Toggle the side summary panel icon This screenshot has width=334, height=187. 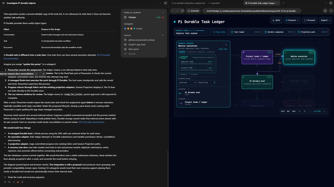[165, 3]
